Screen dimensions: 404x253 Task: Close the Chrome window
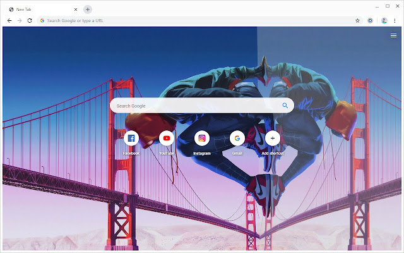(398, 6)
